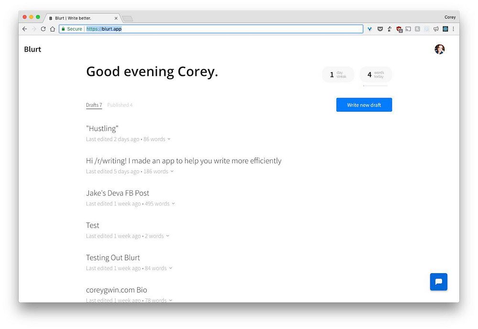The height and width of the screenshot is (329, 478).
Task: Open the React DevTools extension icon
Action: click(x=445, y=29)
